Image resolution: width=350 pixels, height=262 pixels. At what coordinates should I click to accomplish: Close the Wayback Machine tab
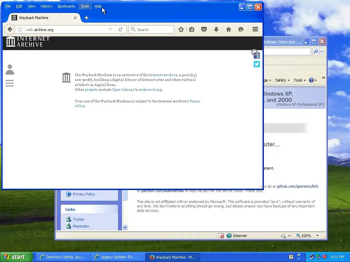pyautogui.click(x=75, y=18)
